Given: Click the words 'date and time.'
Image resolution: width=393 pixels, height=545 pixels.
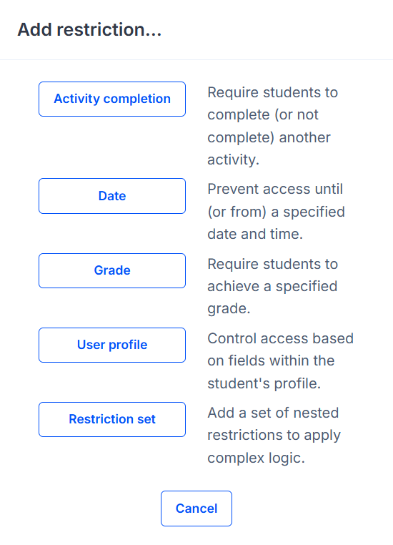Looking at the screenshot, I should (255, 234).
